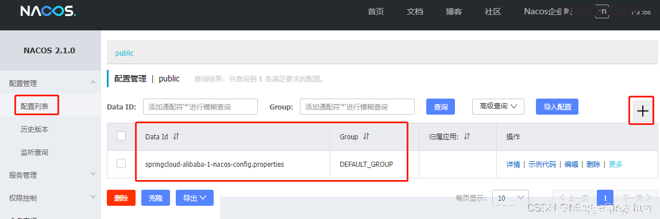Check the springcloud-alibaba-1-nacos-config.properties row checkbox
Screen dimensions: 660x219
point(121,163)
